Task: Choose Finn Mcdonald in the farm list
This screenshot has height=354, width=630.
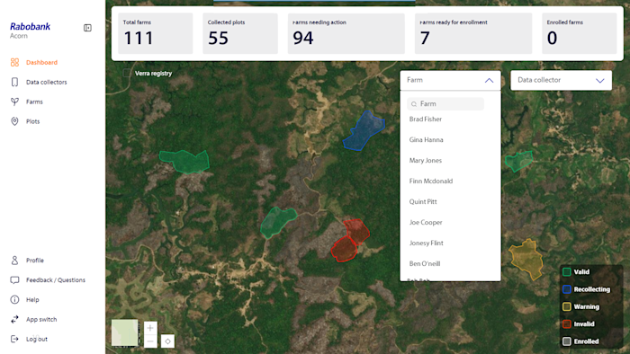Action: click(431, 181)
